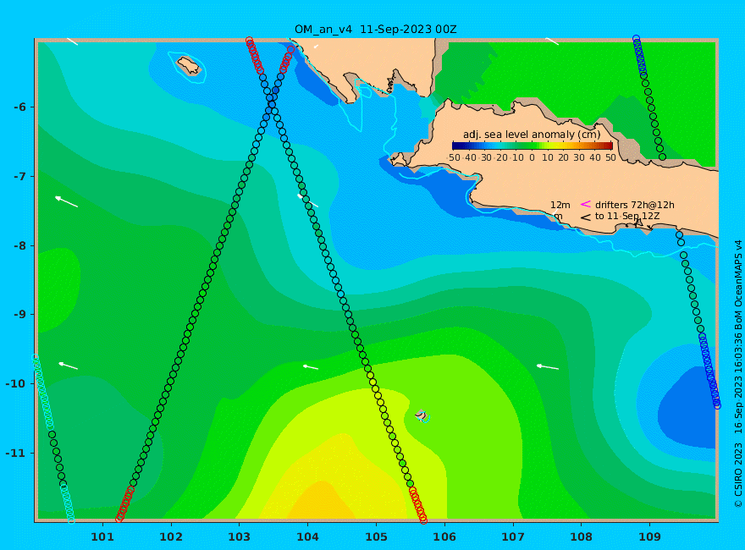Click the dark blue low-anomaly eddy at right edge

tap(689, 410)
